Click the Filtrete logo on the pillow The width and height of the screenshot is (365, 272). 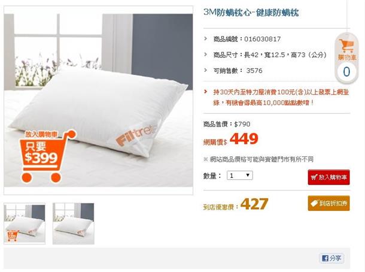(137, 135)
